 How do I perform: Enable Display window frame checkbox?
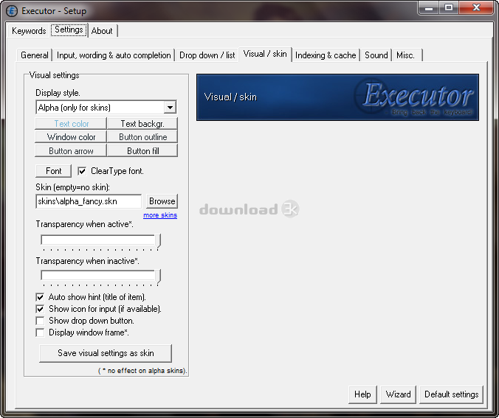point(40,332)
